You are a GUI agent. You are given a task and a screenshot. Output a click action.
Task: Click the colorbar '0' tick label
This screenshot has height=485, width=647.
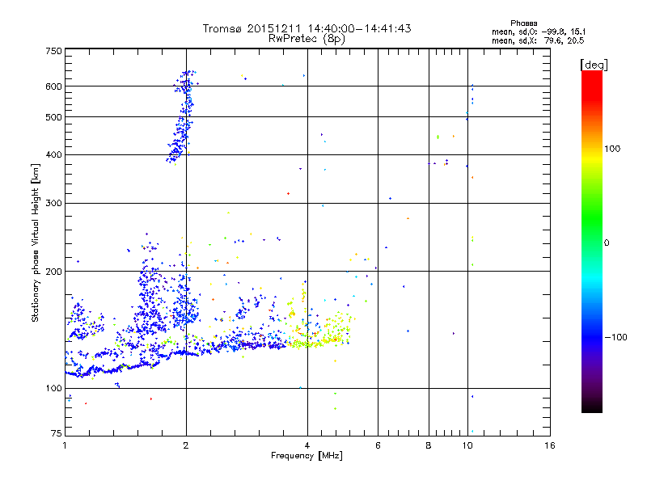[x=607, y=243]
